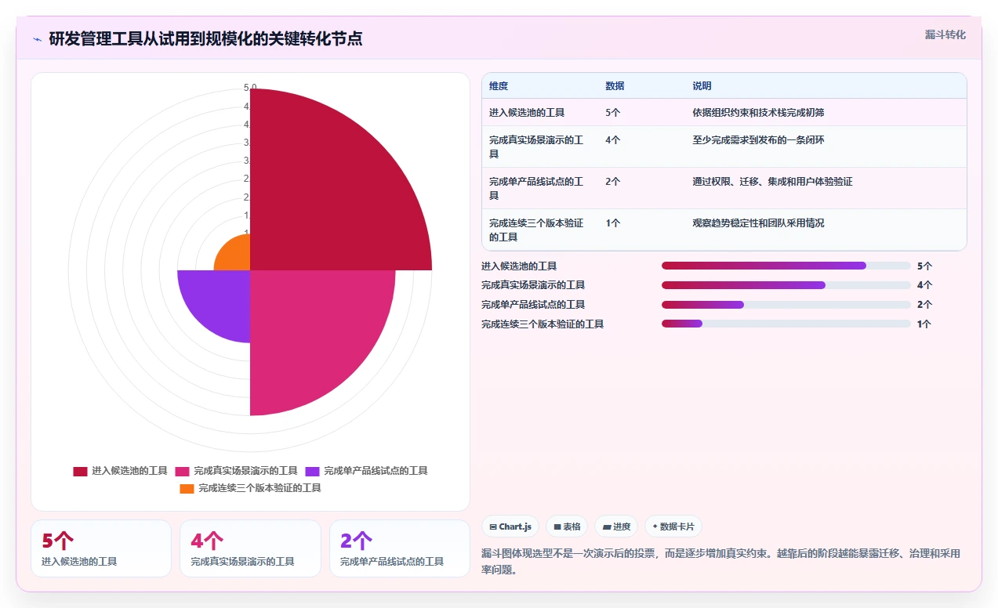
Task: Click table data cell 2个
Action: pyautogui.click(x=612, y=182)
